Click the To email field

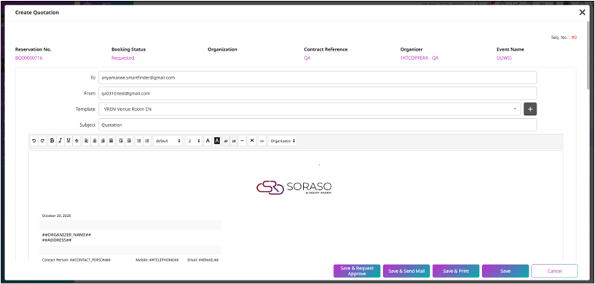(x=318, y=77)
